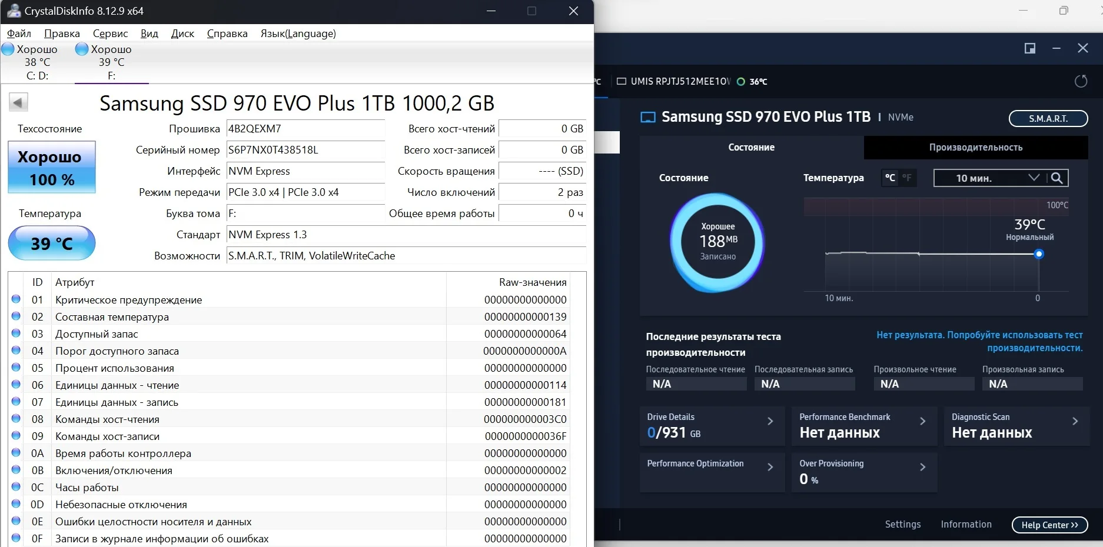
Task: Expand the Over Provisioning card chevron
Action: (922, 467)
